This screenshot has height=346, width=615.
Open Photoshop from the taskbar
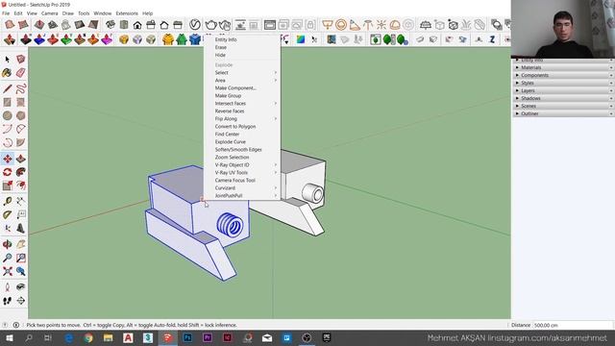(x=187, y=337)
